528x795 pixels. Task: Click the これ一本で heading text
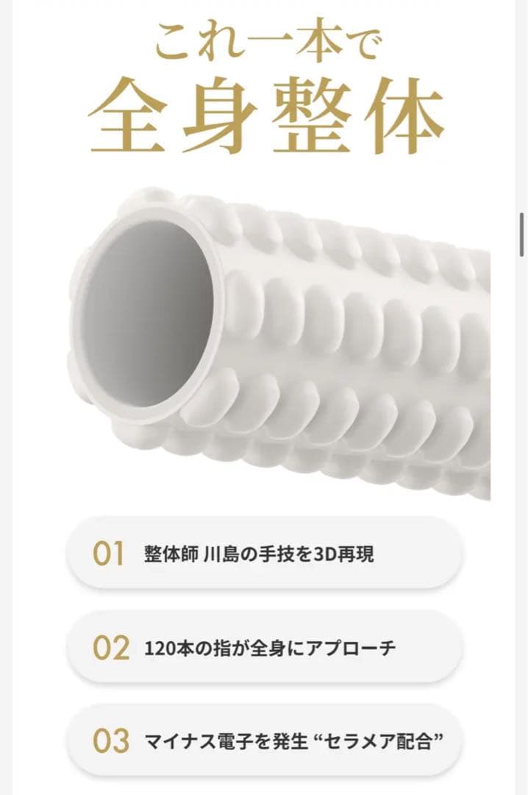click(266, 40)
